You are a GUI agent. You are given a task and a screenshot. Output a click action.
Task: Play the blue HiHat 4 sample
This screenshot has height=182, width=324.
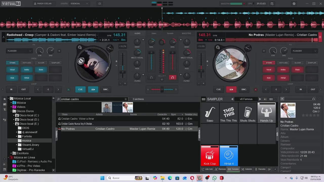point(229,156)
